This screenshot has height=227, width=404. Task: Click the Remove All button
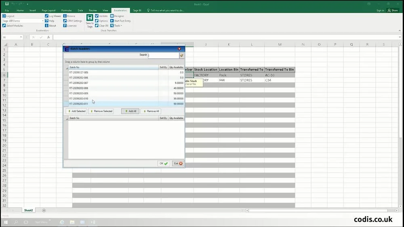pyautogui.click(x=151, y=111)
